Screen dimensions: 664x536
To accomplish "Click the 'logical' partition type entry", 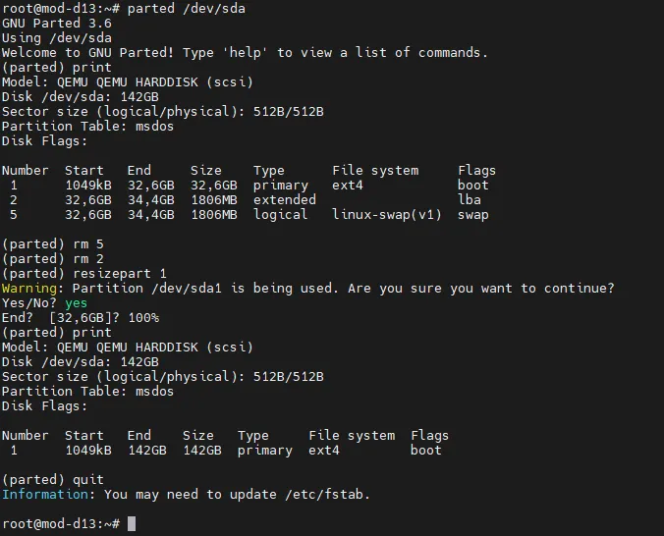I will click(281, 215).
